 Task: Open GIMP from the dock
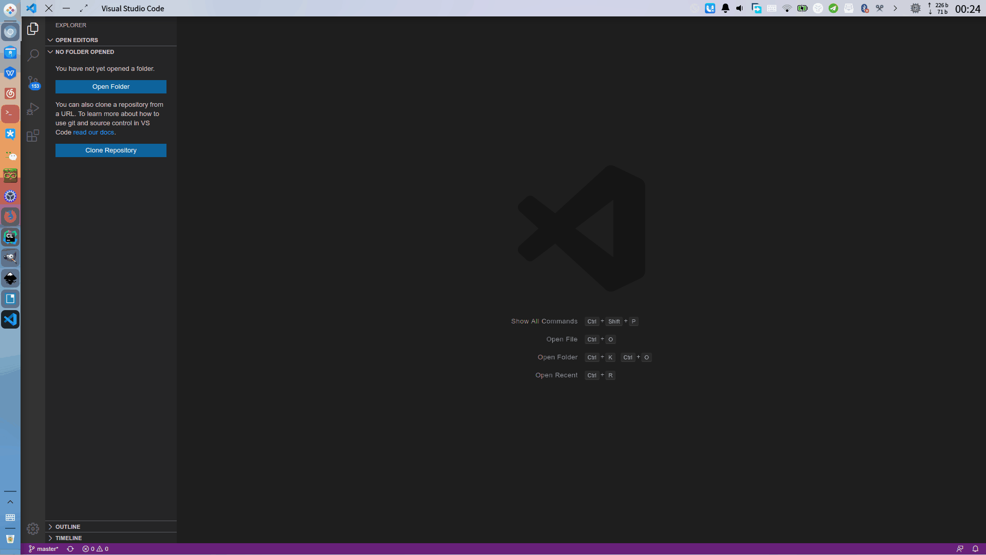pos(10,258)
